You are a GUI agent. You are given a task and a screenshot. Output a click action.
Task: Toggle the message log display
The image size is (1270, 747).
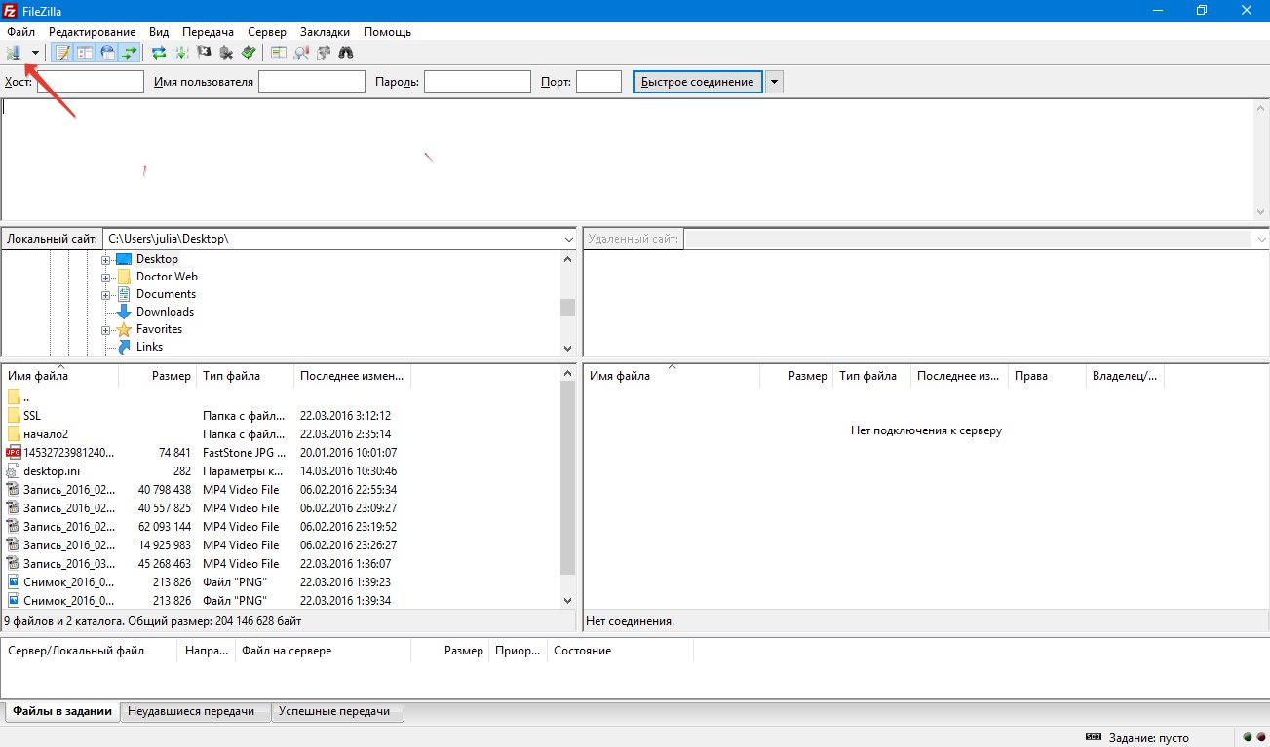(x=62, y=53)
